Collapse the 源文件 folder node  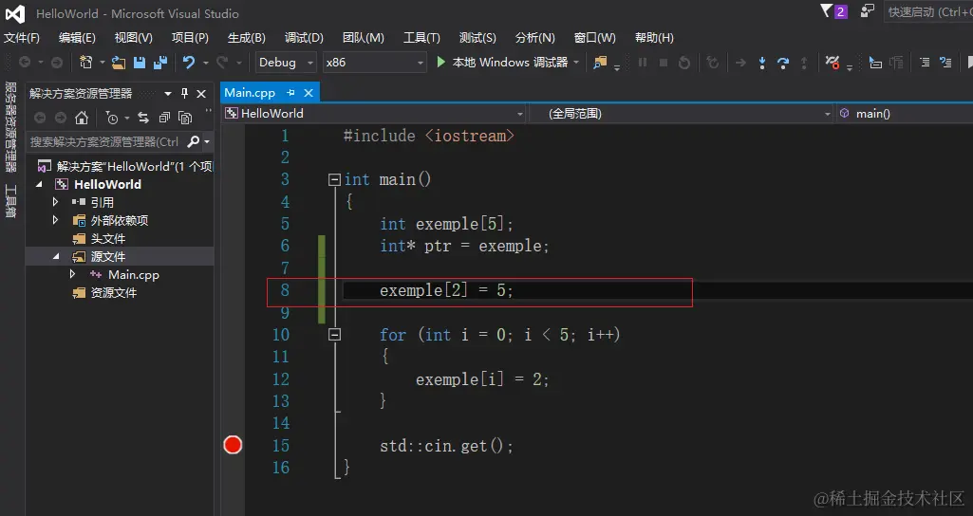point(56,256)
